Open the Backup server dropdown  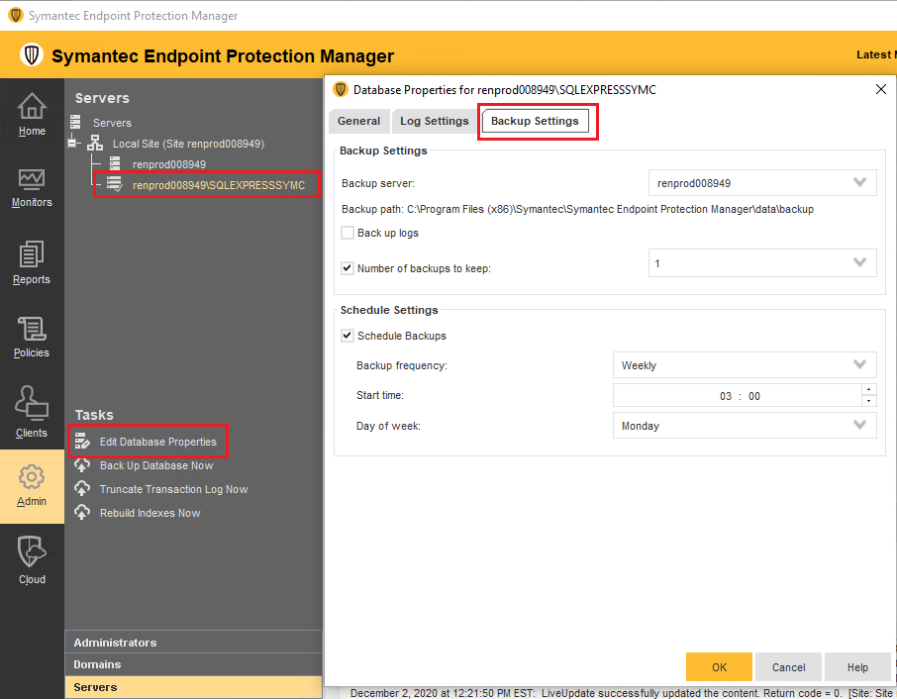[x=762, y=183]
